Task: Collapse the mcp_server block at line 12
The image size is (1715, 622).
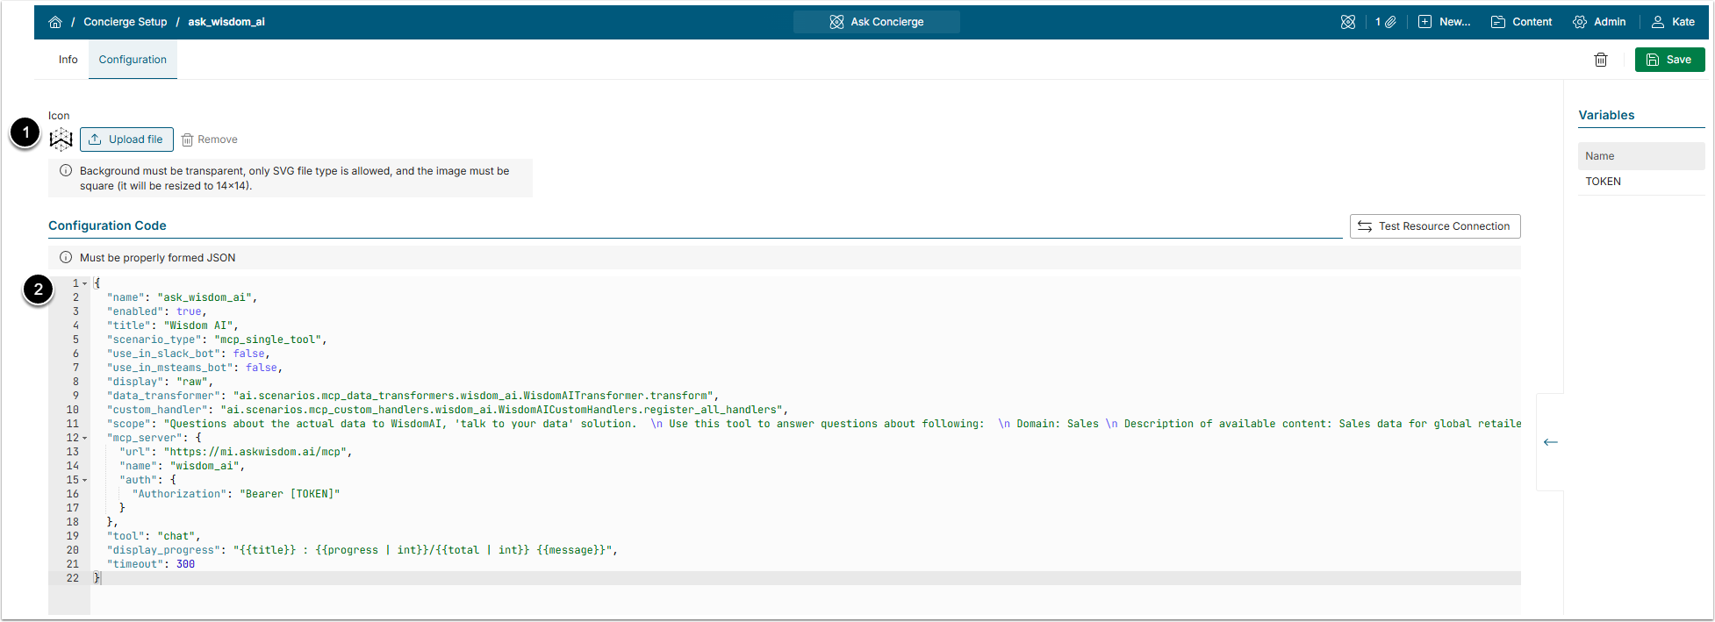Action: coord(85,438)
